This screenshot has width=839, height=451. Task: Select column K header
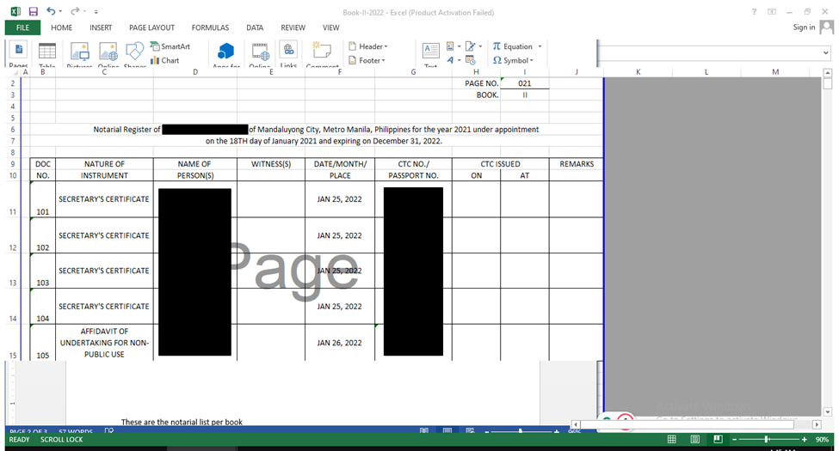(x=639, y=71)
